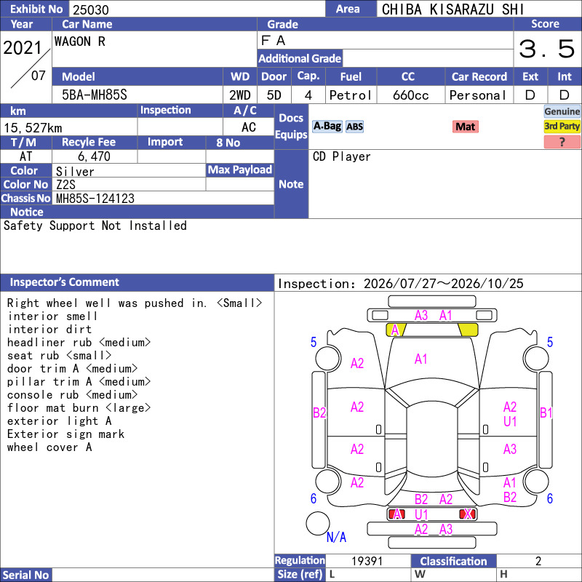Click the Silver color value
Image resolution: width=582 pixels, height=582 pixels.
pyautogui.click(x=75, y=171)
